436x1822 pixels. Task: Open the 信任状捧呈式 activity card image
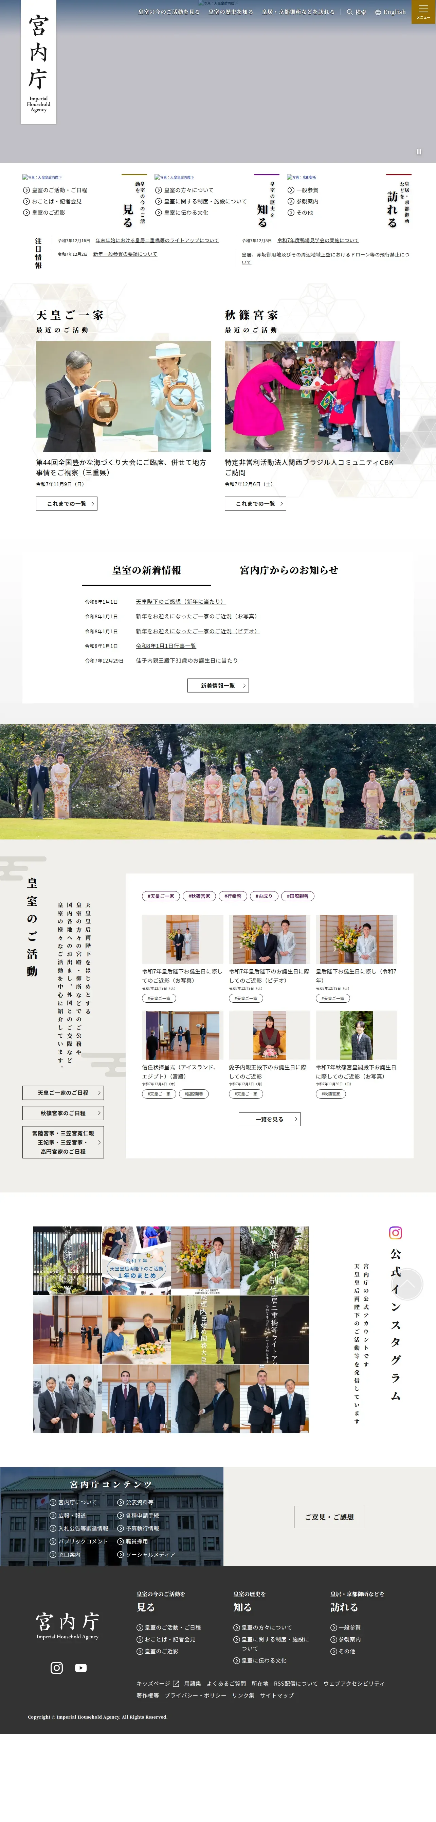(x=182, y=1035)
